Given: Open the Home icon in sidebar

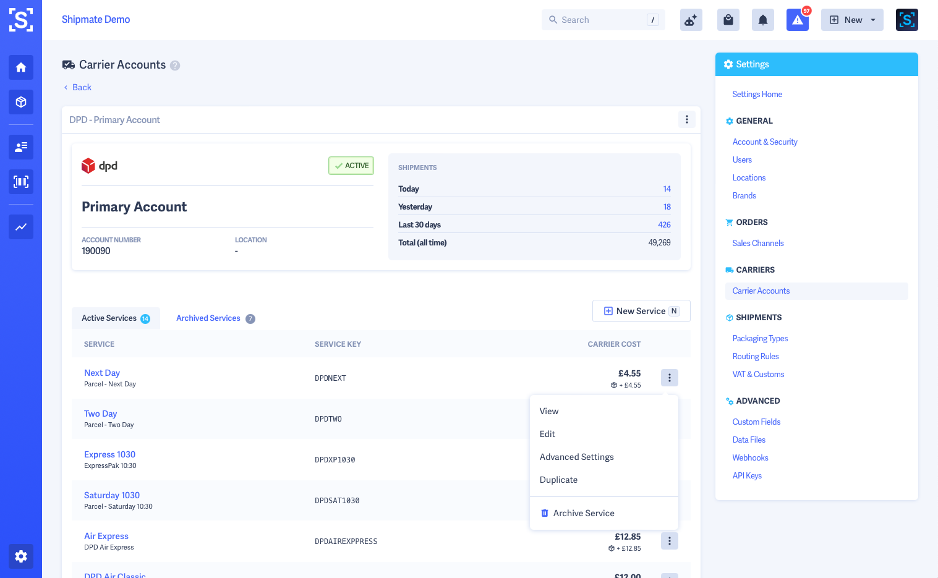Looking at the screenshot, I should coord(21,67).
